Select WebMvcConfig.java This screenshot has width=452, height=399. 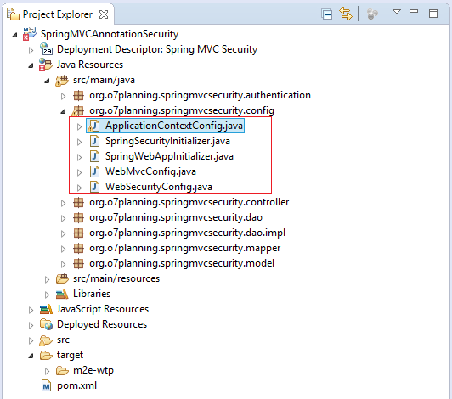point(150,171)
